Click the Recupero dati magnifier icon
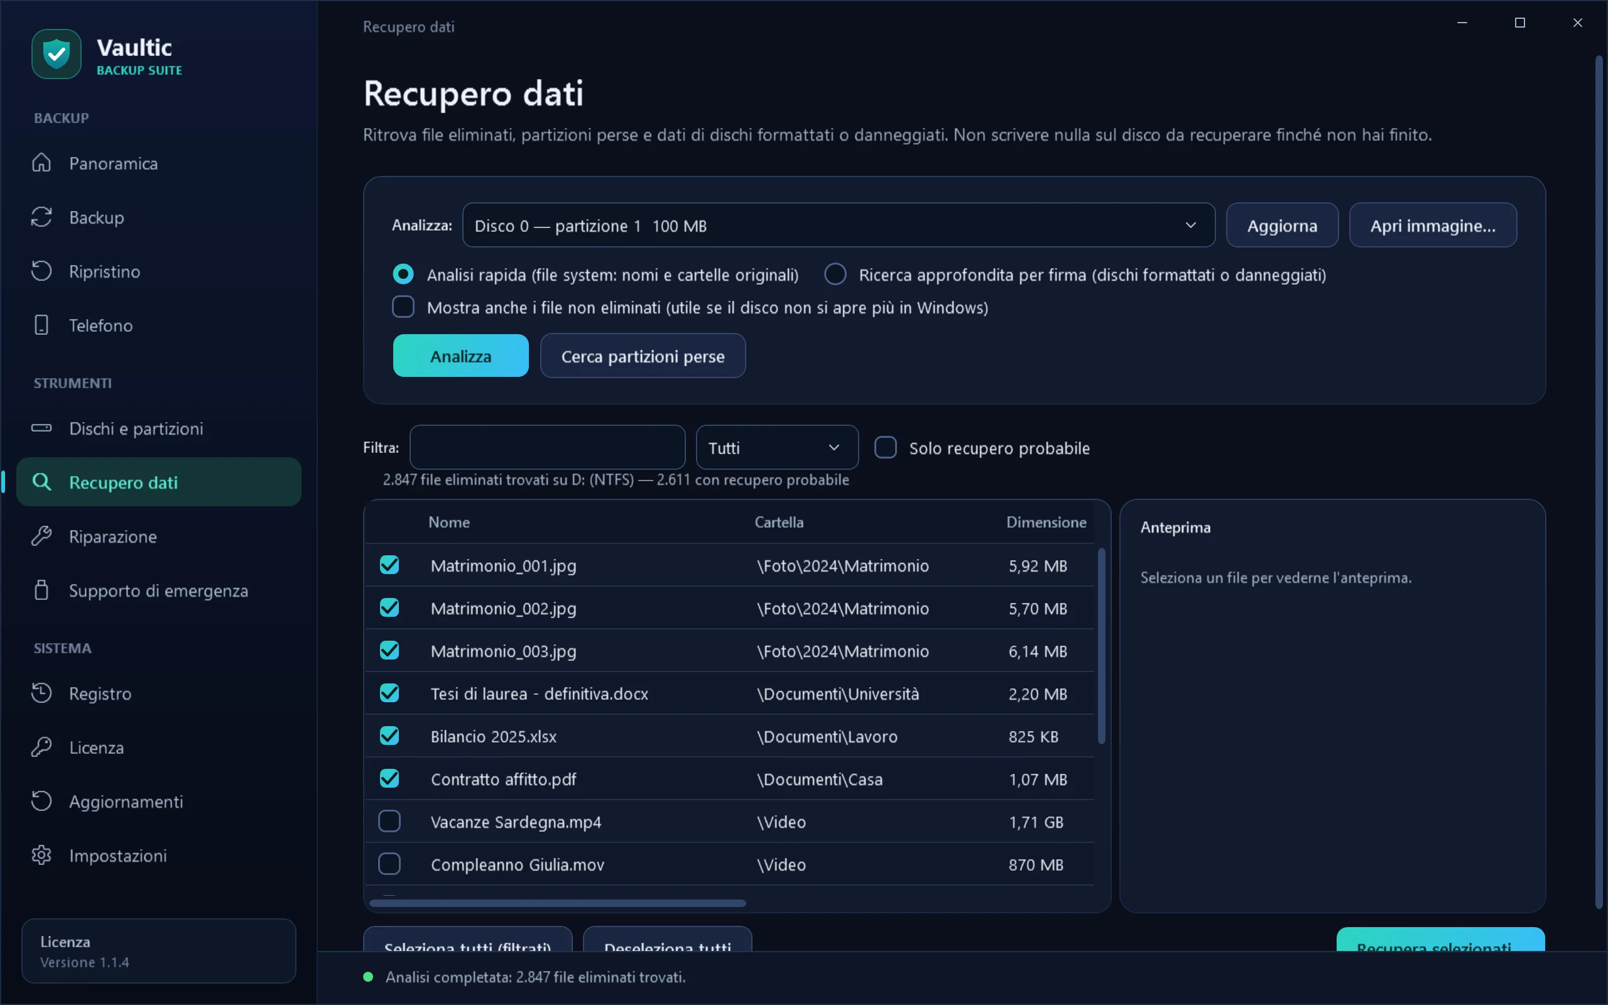This screenshot has width=1608, height=1005. click(x=41, y=482)
